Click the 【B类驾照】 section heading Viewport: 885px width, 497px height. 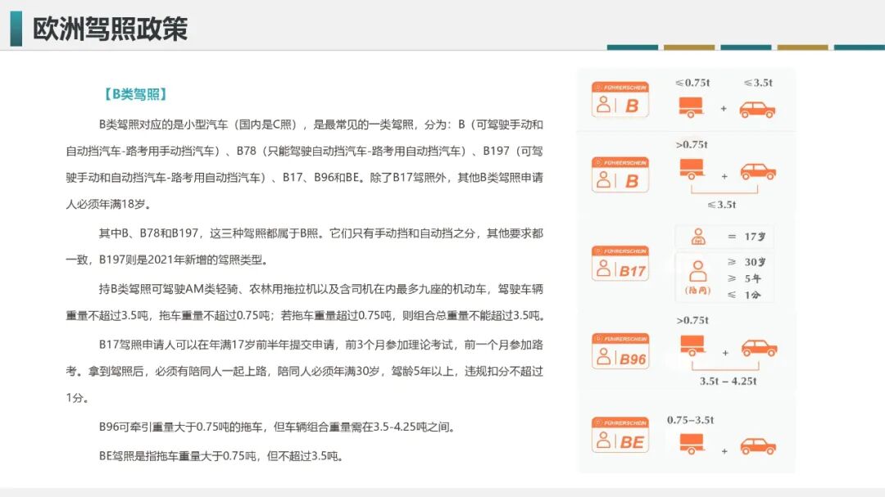click(x=135, y=94)
